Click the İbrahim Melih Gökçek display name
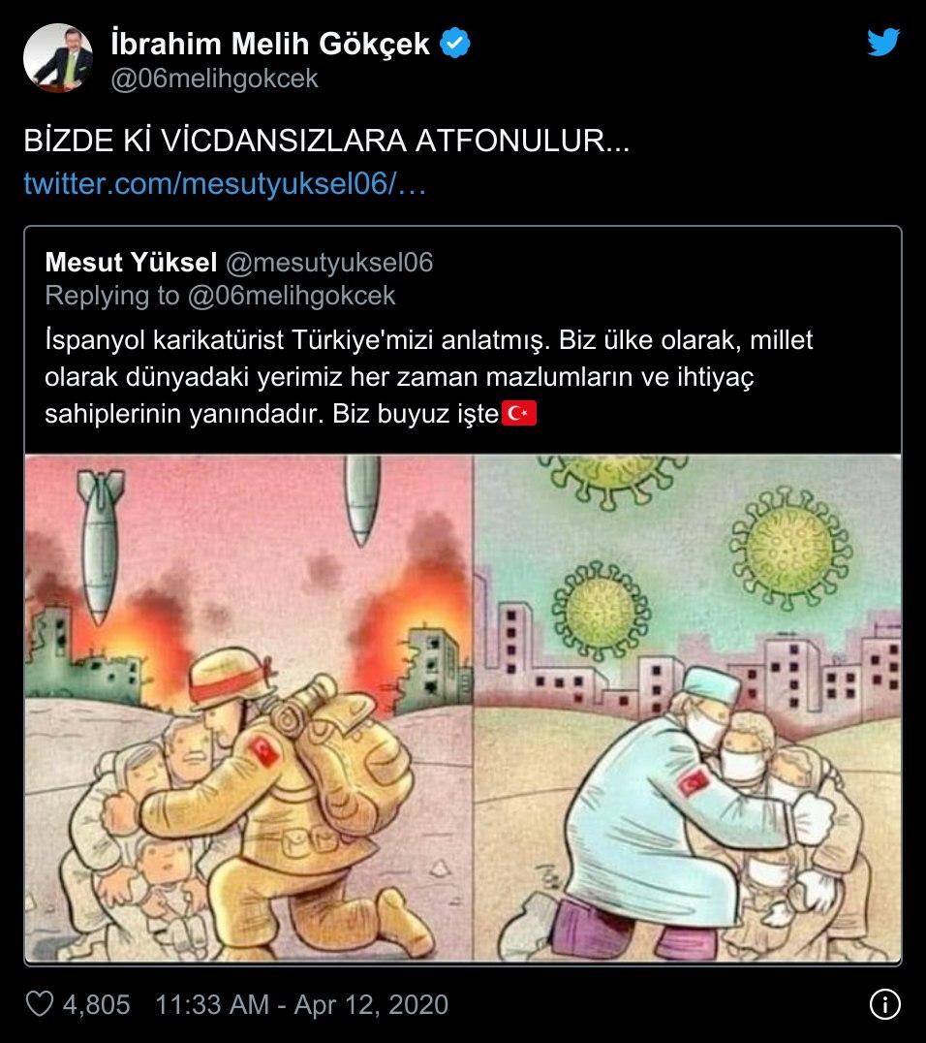926x1043 pixels. pyautogui.click(x=270, y=44)
